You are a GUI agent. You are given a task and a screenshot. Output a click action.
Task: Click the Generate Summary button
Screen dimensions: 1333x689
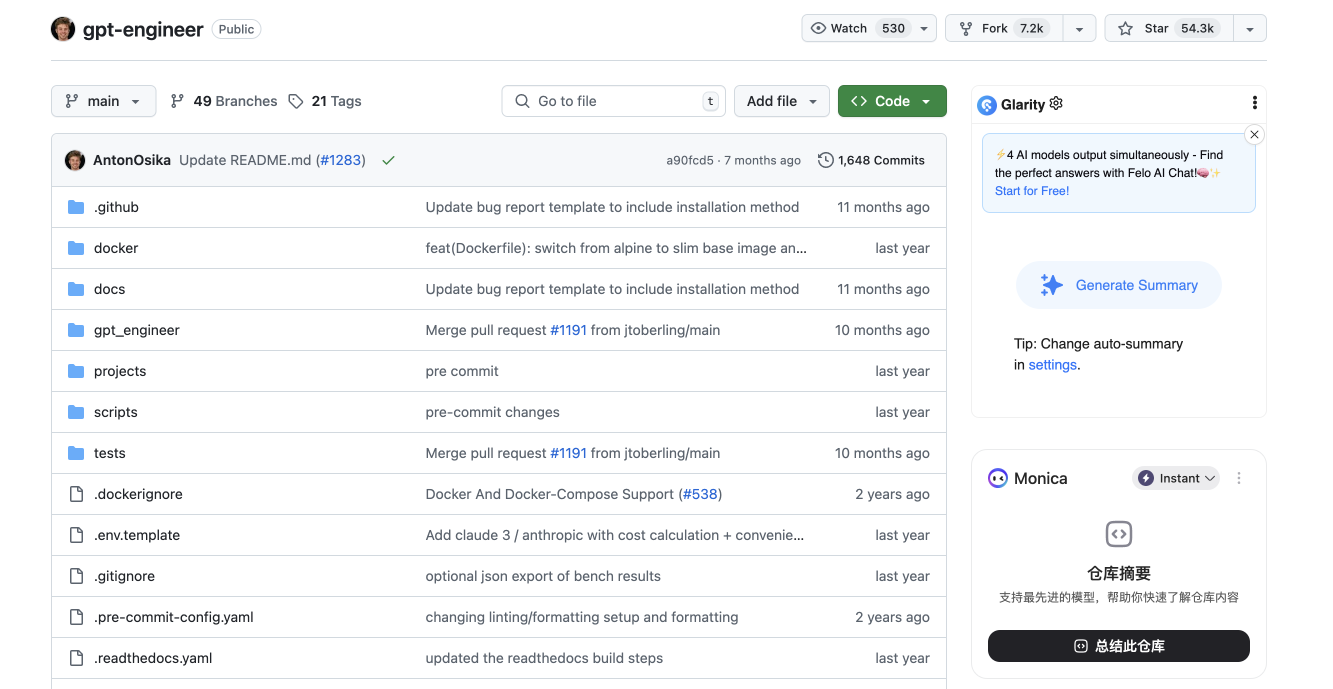pos(1118,284)
